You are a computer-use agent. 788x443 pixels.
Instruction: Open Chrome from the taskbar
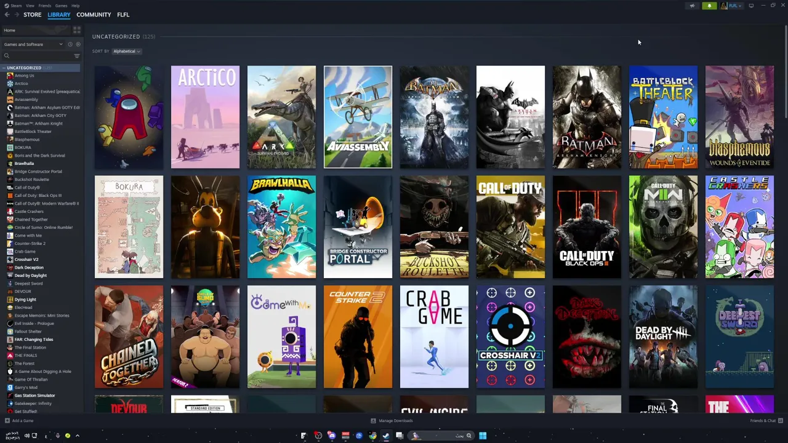372,436
